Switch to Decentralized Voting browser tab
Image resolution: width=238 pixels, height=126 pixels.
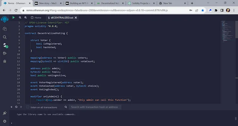111,3
